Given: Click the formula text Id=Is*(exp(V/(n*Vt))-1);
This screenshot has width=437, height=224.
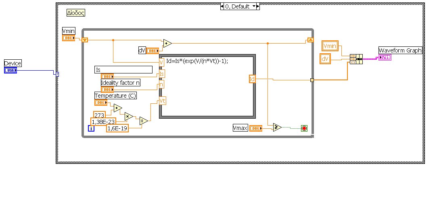Looking at the screenshot, I should [x=197, y=61].
